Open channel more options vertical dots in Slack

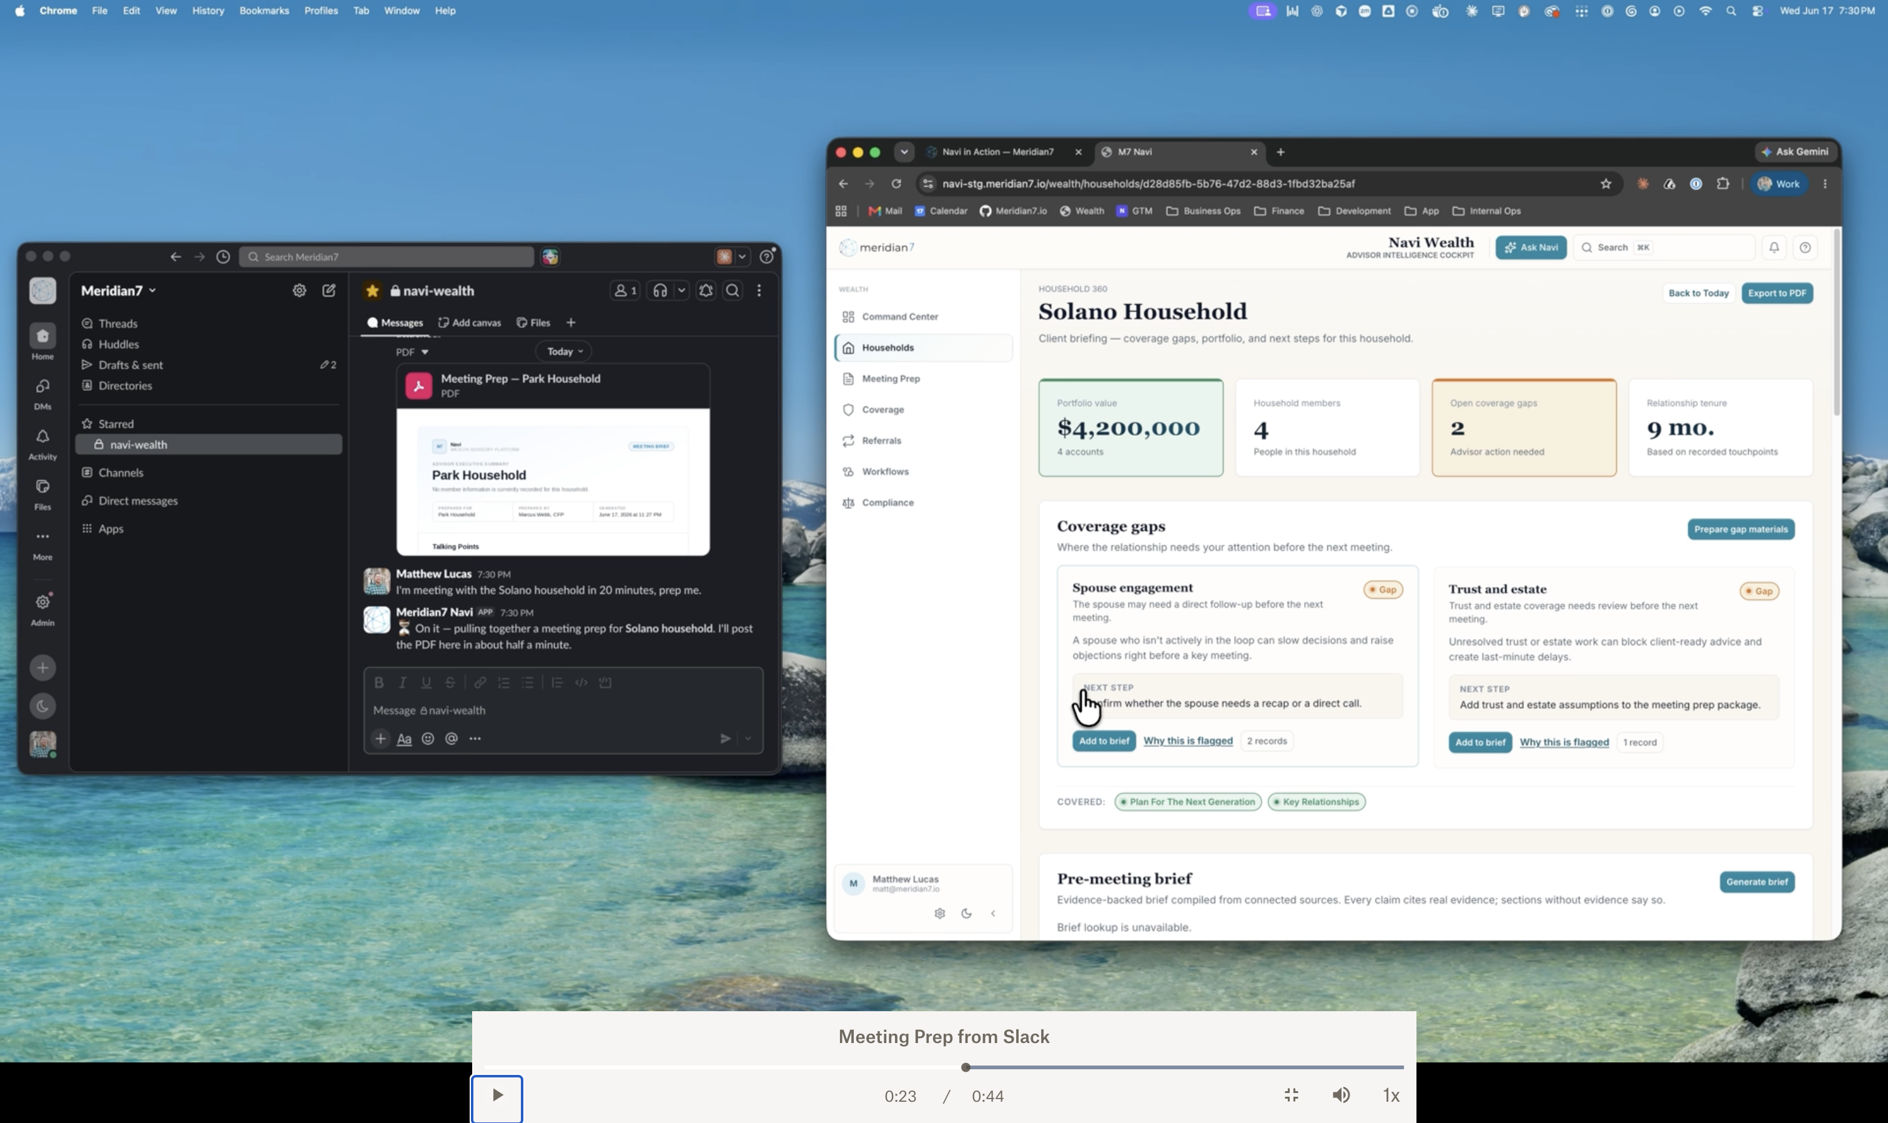[759, 290]
